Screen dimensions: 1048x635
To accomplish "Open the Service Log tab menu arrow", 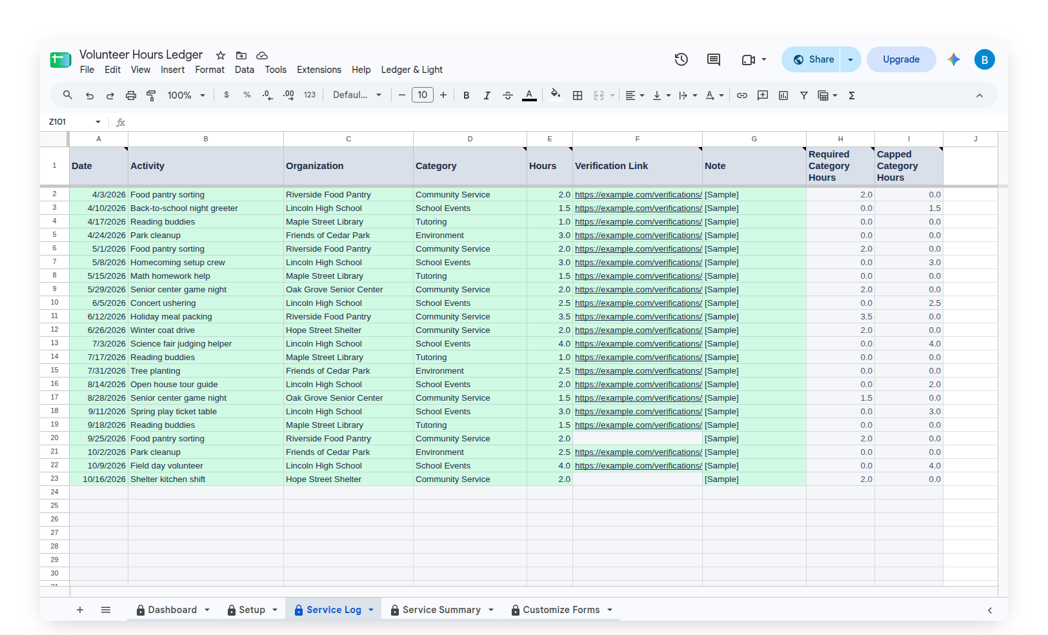I will (371, 610).
